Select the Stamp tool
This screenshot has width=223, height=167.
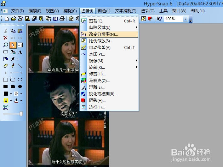tap(16, 101)
